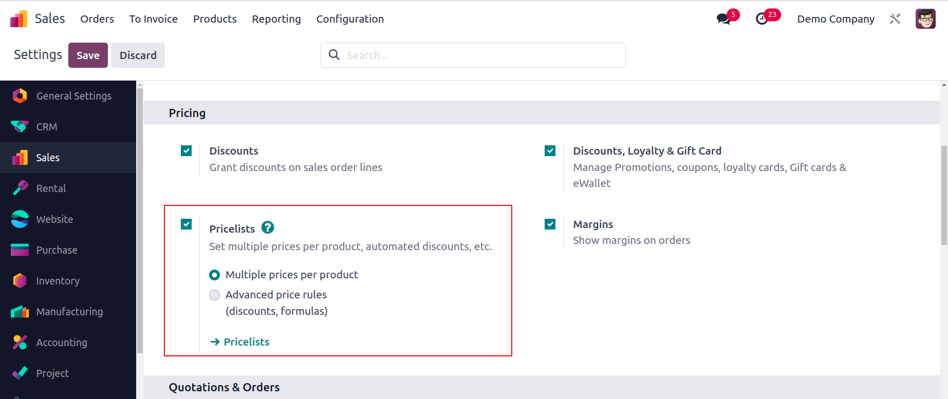
Task: Click the Margins setting label
Action: (593, 224)
